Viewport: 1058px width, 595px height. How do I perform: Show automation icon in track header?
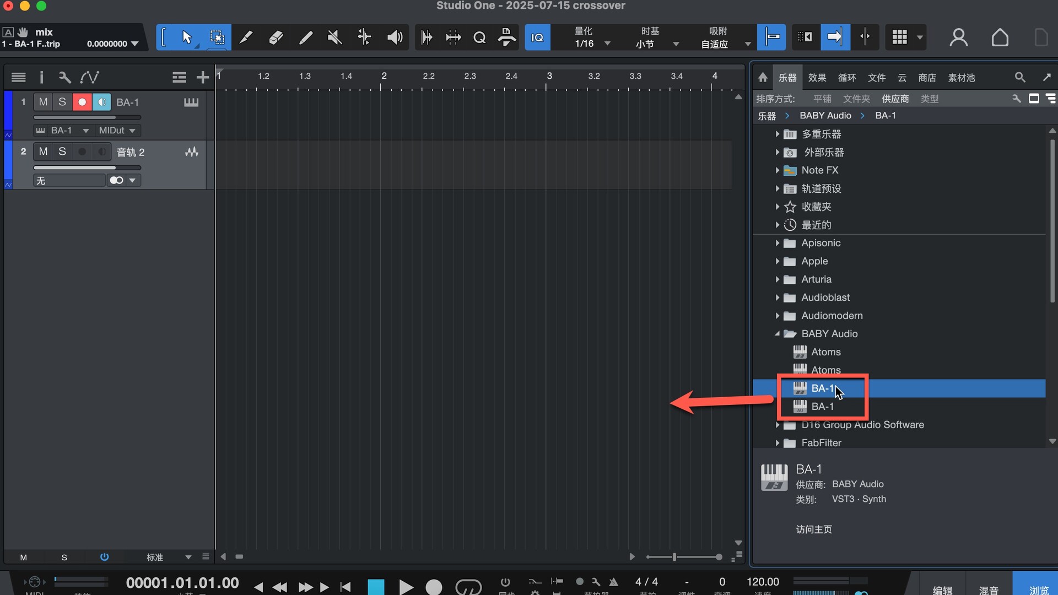(89, 78)
